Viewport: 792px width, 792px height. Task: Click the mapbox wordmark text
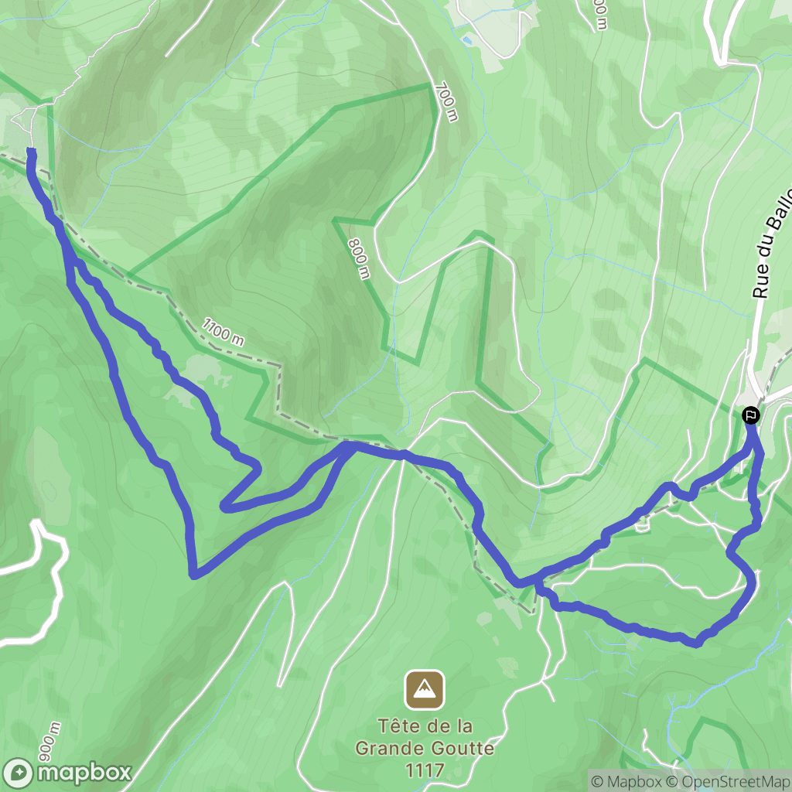(x=84, y=773)
